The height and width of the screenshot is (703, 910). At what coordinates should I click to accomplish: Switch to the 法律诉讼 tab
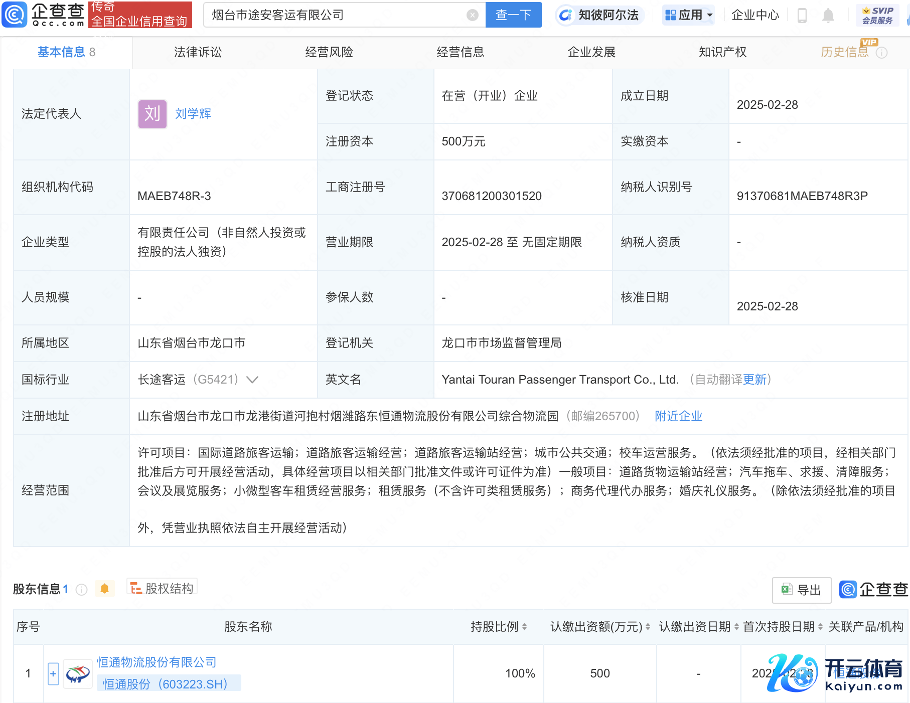tap(198, 52)
